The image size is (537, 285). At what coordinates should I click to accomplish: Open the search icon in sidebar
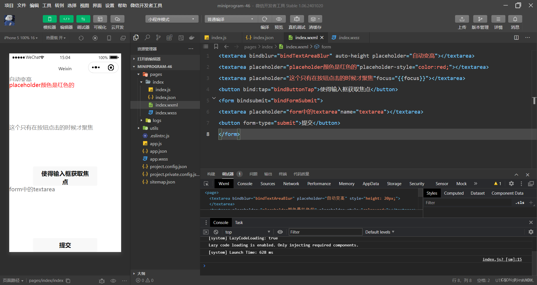(x=147, y=37)
